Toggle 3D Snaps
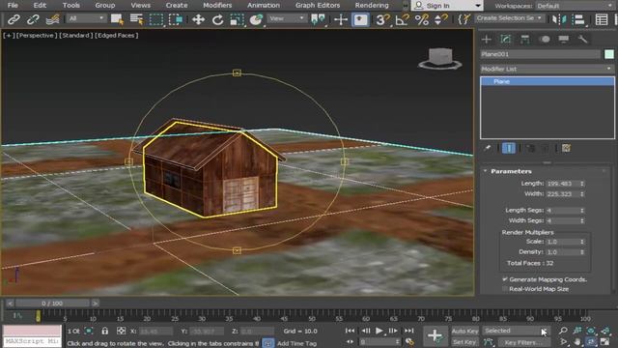The height and width of the screenshot is (348, 618). coord(382,19)
